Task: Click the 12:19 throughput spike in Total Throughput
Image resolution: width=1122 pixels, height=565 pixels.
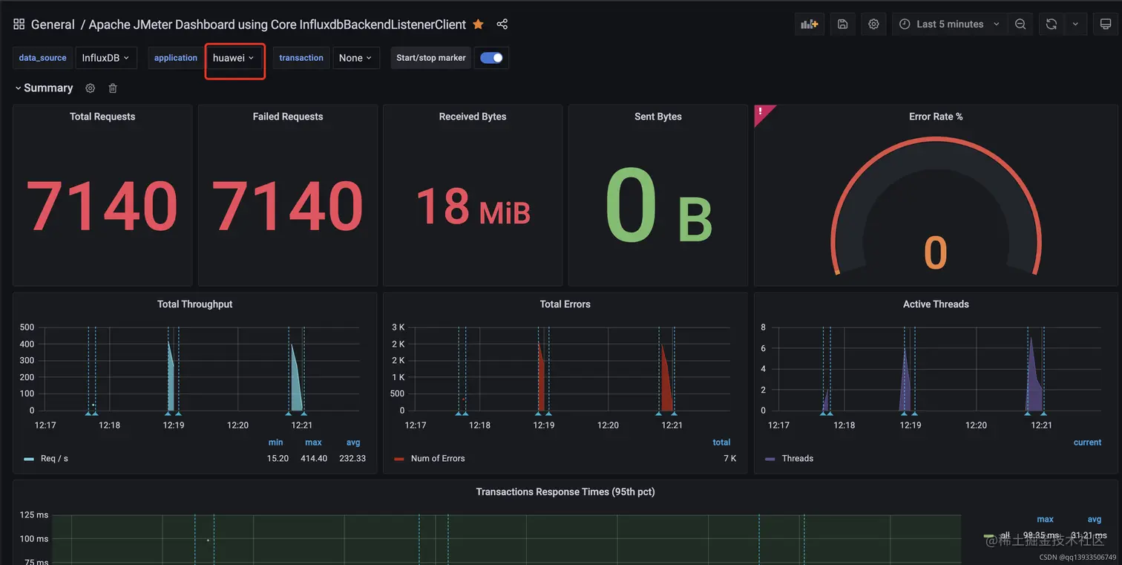Action: click(x=170, y=379)
